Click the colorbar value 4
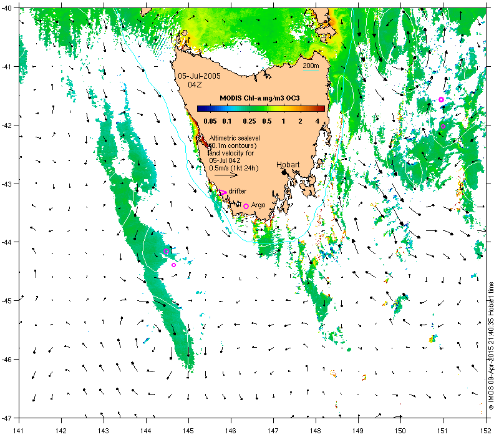This screenshot has height=437, width=499. tap(317, 121)
